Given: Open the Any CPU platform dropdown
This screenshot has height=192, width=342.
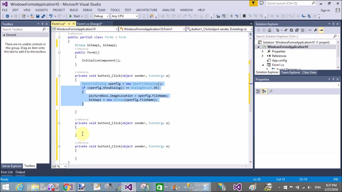Looking at the screenshot, I should (x=136, y=16).
